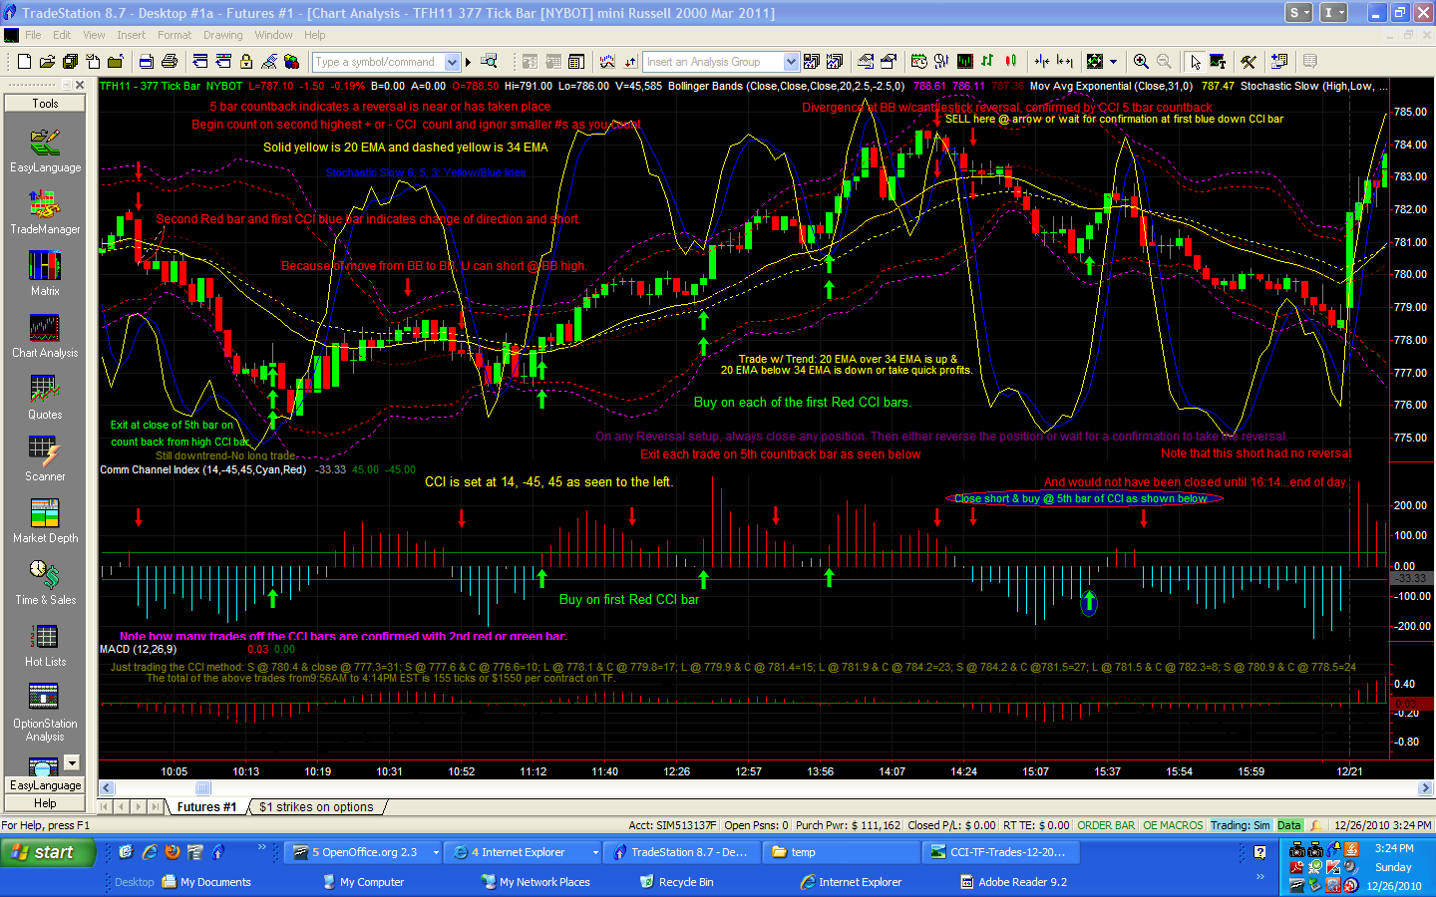Click the right arrow of chart scrollbar
Viewport: 1436px width, 897px height.
point(1425,788)
